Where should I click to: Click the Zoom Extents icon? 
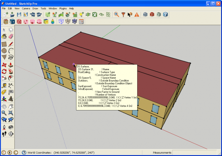pos(11,113)
